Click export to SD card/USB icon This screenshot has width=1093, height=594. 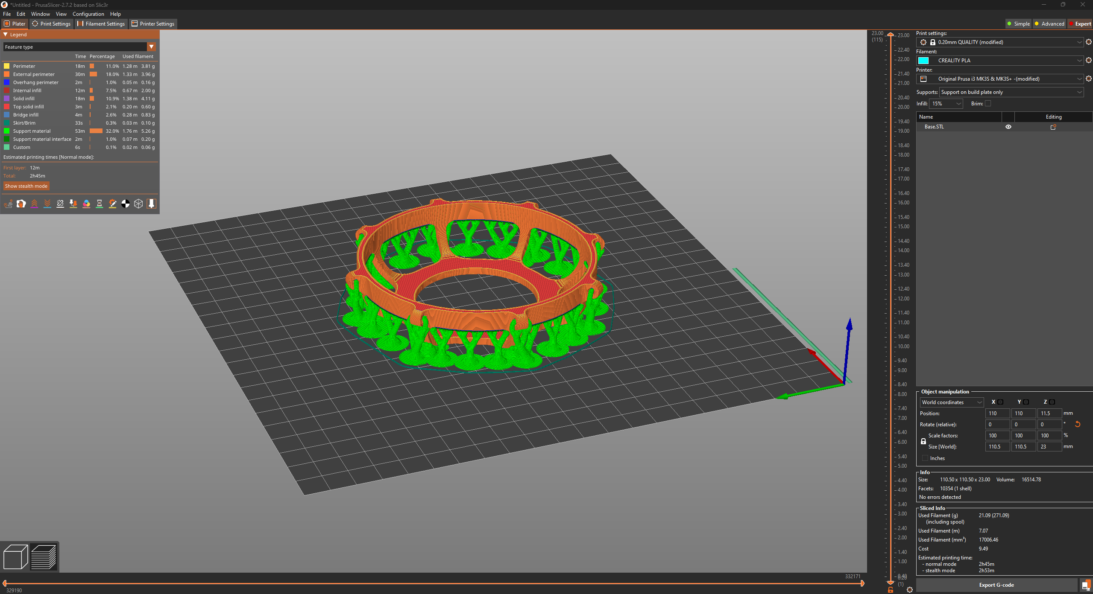(1085, 585)
